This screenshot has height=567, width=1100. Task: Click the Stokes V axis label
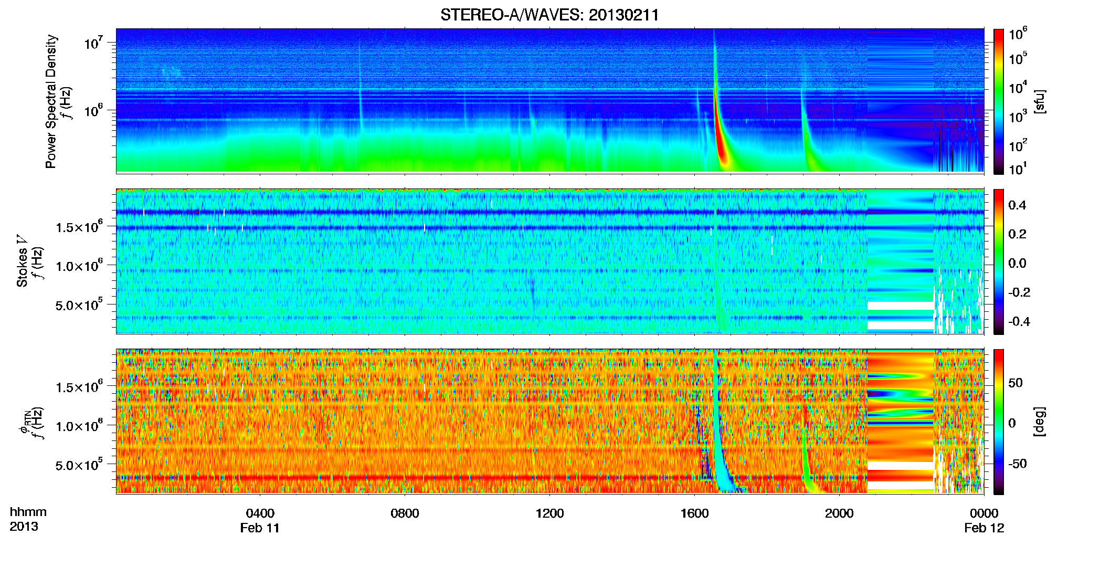[22, 260]
